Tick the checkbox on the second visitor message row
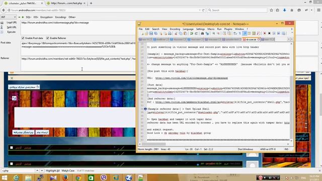This screenshot has width=322, height=181. 12,164
